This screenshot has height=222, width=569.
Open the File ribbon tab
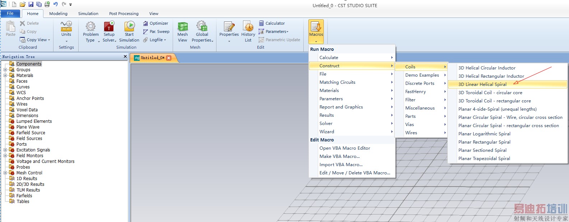point(10,14)
